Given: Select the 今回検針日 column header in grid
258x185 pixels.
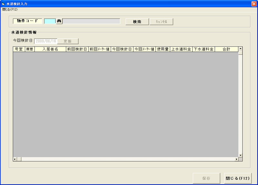Looking at the screenshot, I should (x=122, y=49).
